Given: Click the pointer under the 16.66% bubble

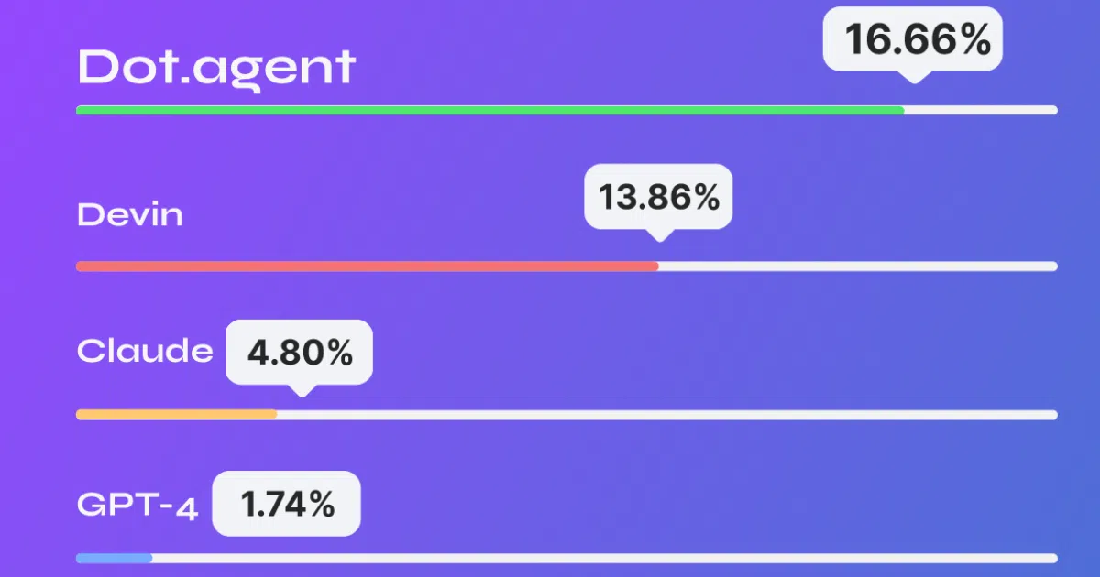Looking at the screenshot, I should coord(912,77).
